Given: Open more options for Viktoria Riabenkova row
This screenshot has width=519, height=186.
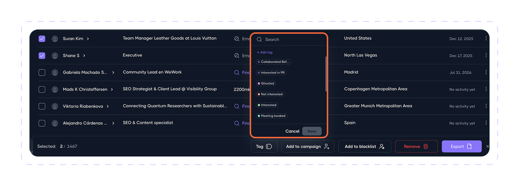Looking at the screenshot, I should [x=486, y=106].
